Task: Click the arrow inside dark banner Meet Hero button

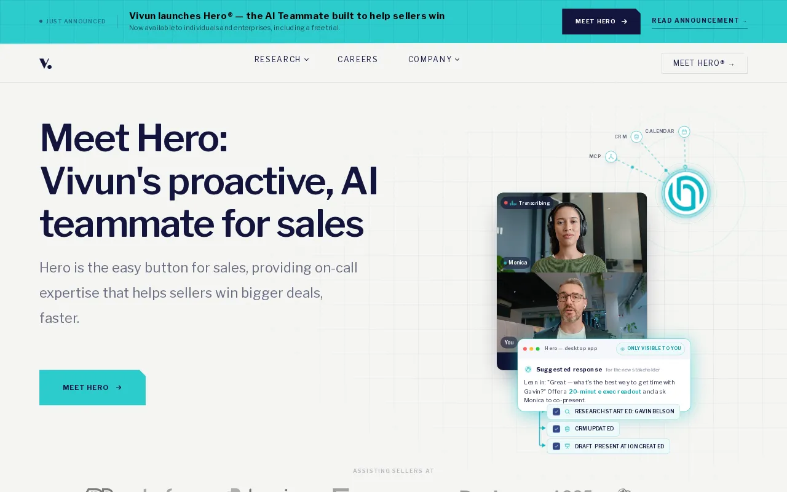Action: click(x=625, y=22)
